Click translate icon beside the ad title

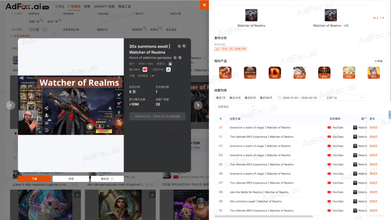pyautogui.click(x=184, y=46)
